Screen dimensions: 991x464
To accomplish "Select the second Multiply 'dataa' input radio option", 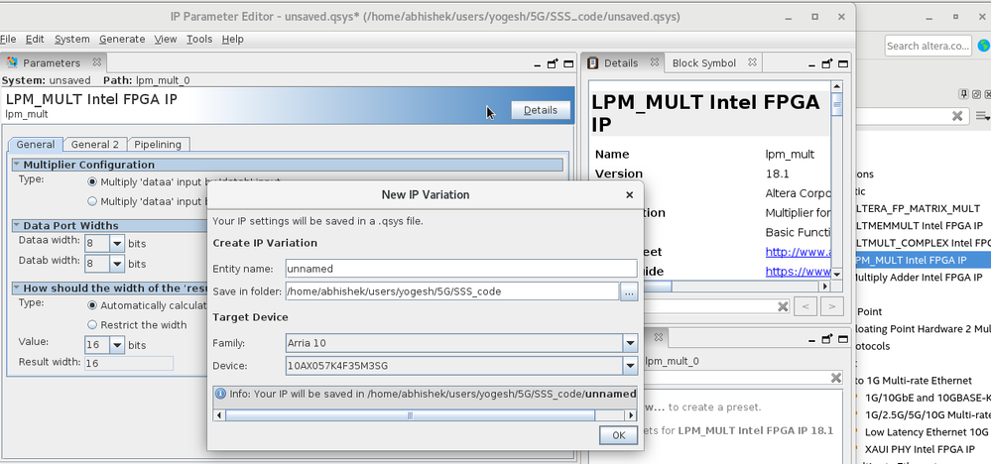I will pos(92,201).
